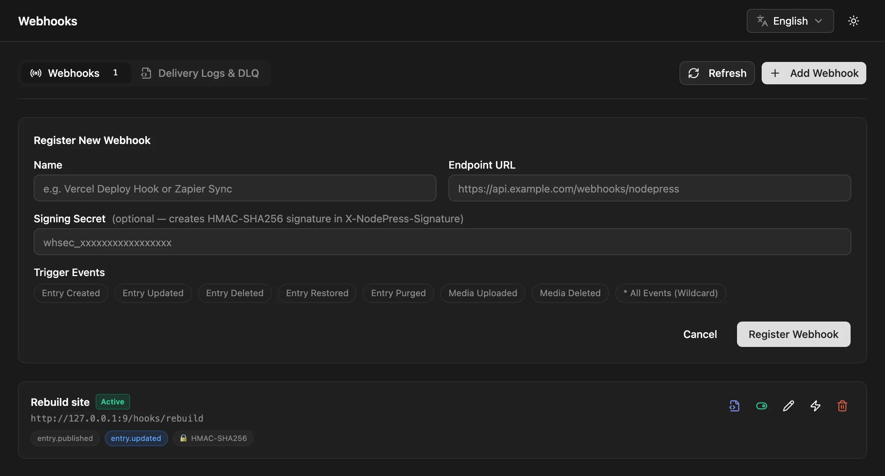Cancel the new webhook form
This screenshot has width=885, height=476.
click(x=700, y=334)
